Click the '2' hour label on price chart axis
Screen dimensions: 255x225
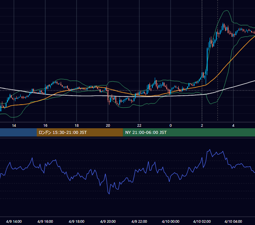click(202, 126)
